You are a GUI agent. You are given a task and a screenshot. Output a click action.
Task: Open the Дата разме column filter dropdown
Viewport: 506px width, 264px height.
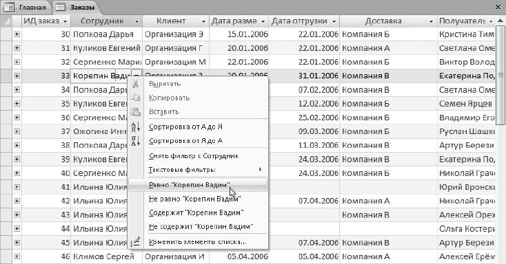[x=263, y=21]
